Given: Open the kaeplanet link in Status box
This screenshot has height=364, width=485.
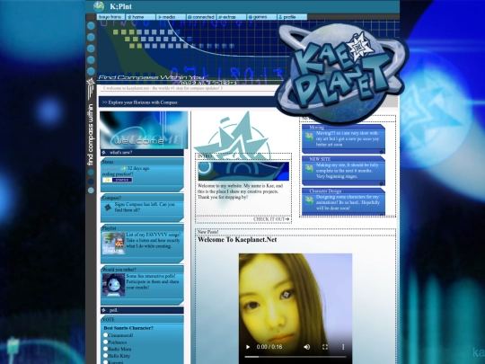Looking at the screenshot, I should click(111, 168).
